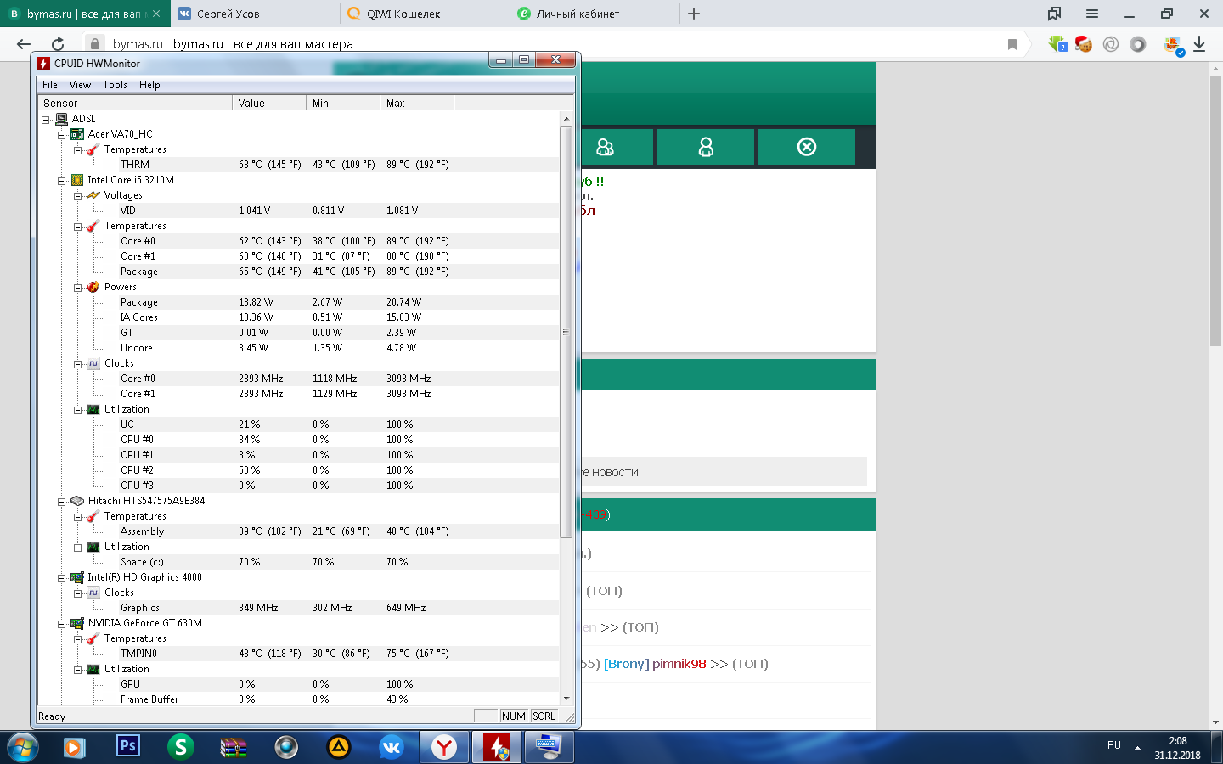
Task: Select the IA Cores power row
Action: click(299, 317)
